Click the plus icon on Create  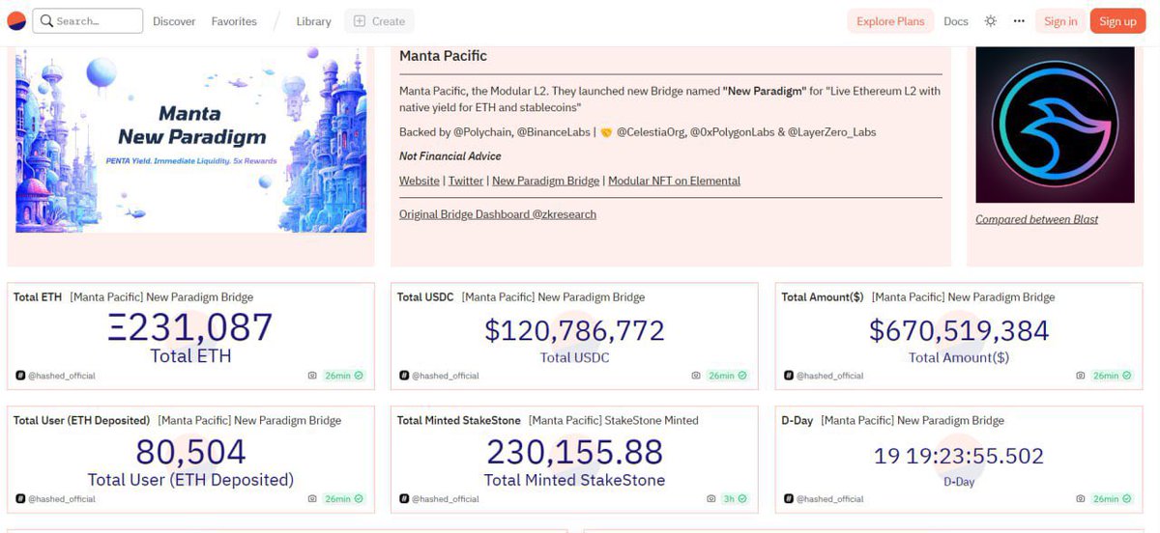(360, 21)
